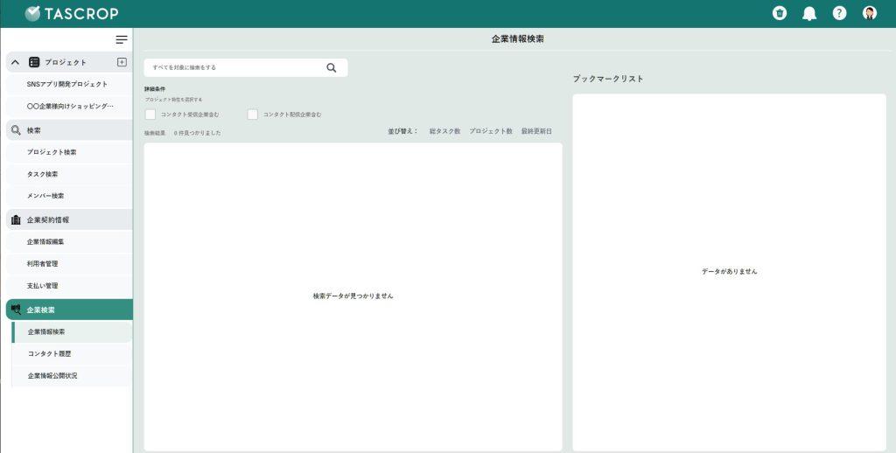Click the hamburger menu icon in sidebar
Screen dimensions: 896x453
(x=122, y=39)
